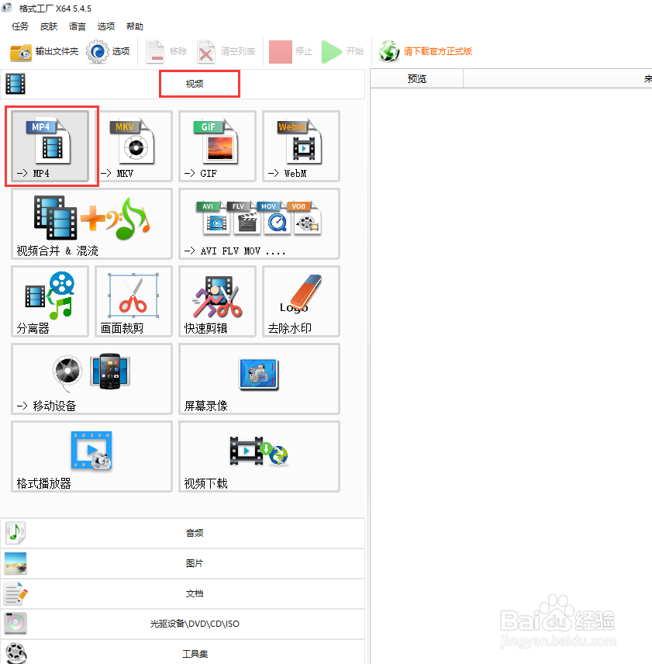Viewport: 652px width, 664px height.
Task: Open 选项 gear in the toolbar
Action: point(108,52)
